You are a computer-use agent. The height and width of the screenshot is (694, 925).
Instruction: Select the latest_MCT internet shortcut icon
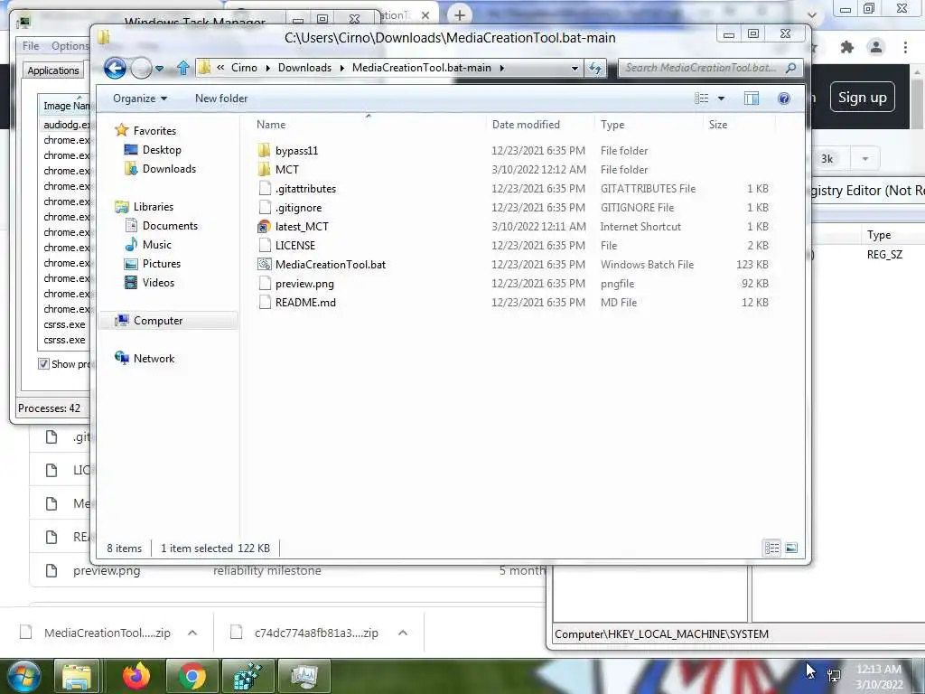pyautogui.click(x=265, y=227)
